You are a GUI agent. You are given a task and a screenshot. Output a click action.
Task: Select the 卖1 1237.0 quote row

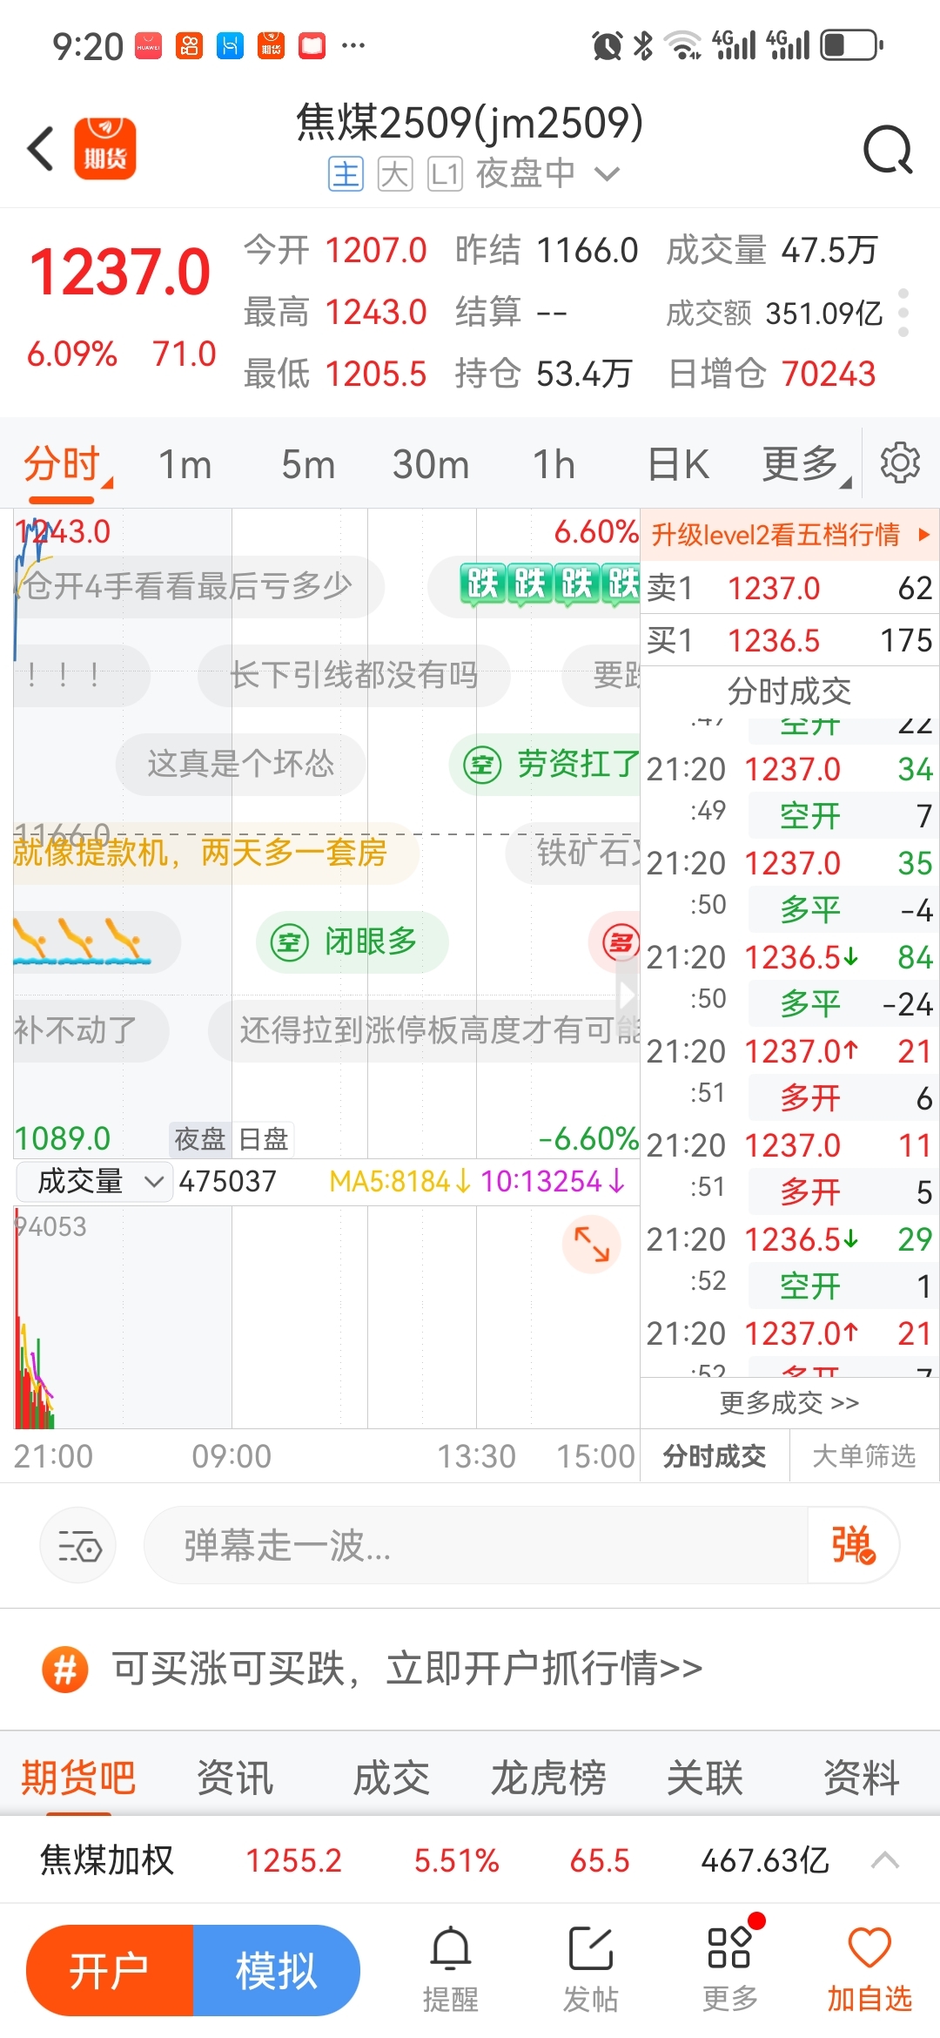(790, 588)
